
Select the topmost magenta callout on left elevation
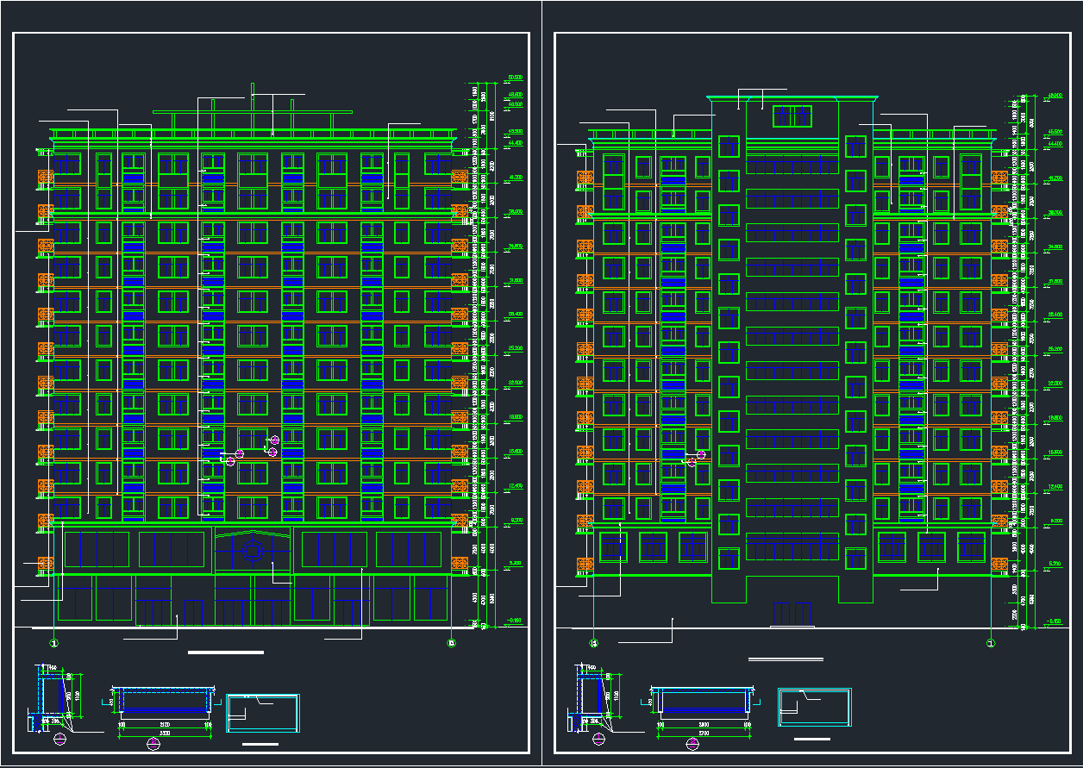click(x=275, y=440)
